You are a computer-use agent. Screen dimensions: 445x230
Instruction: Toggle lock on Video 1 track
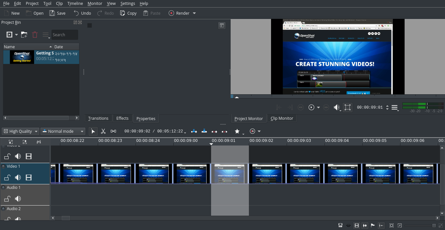pyautogui.click(x=7, y=177)
